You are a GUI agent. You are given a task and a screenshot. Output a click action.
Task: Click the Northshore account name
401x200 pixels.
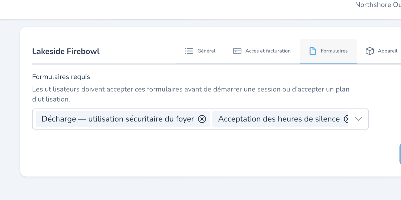[378, 5]
